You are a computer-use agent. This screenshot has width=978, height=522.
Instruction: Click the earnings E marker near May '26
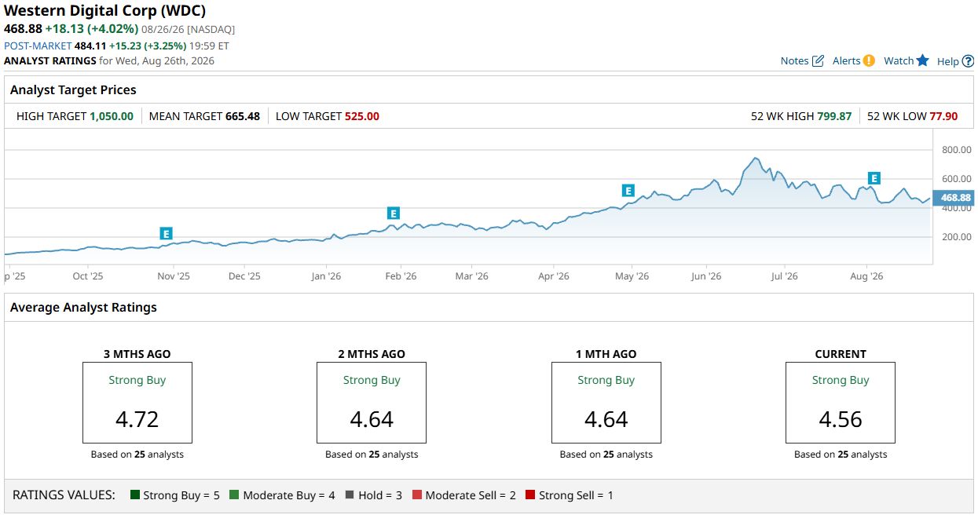tap(628, 190)
